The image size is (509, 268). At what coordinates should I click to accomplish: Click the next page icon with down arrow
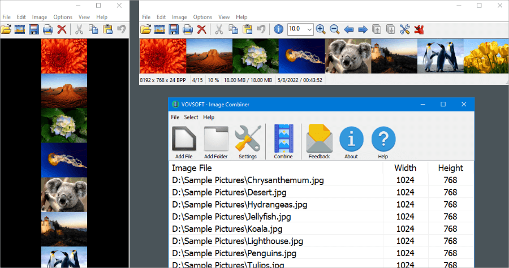coord(390,29)
